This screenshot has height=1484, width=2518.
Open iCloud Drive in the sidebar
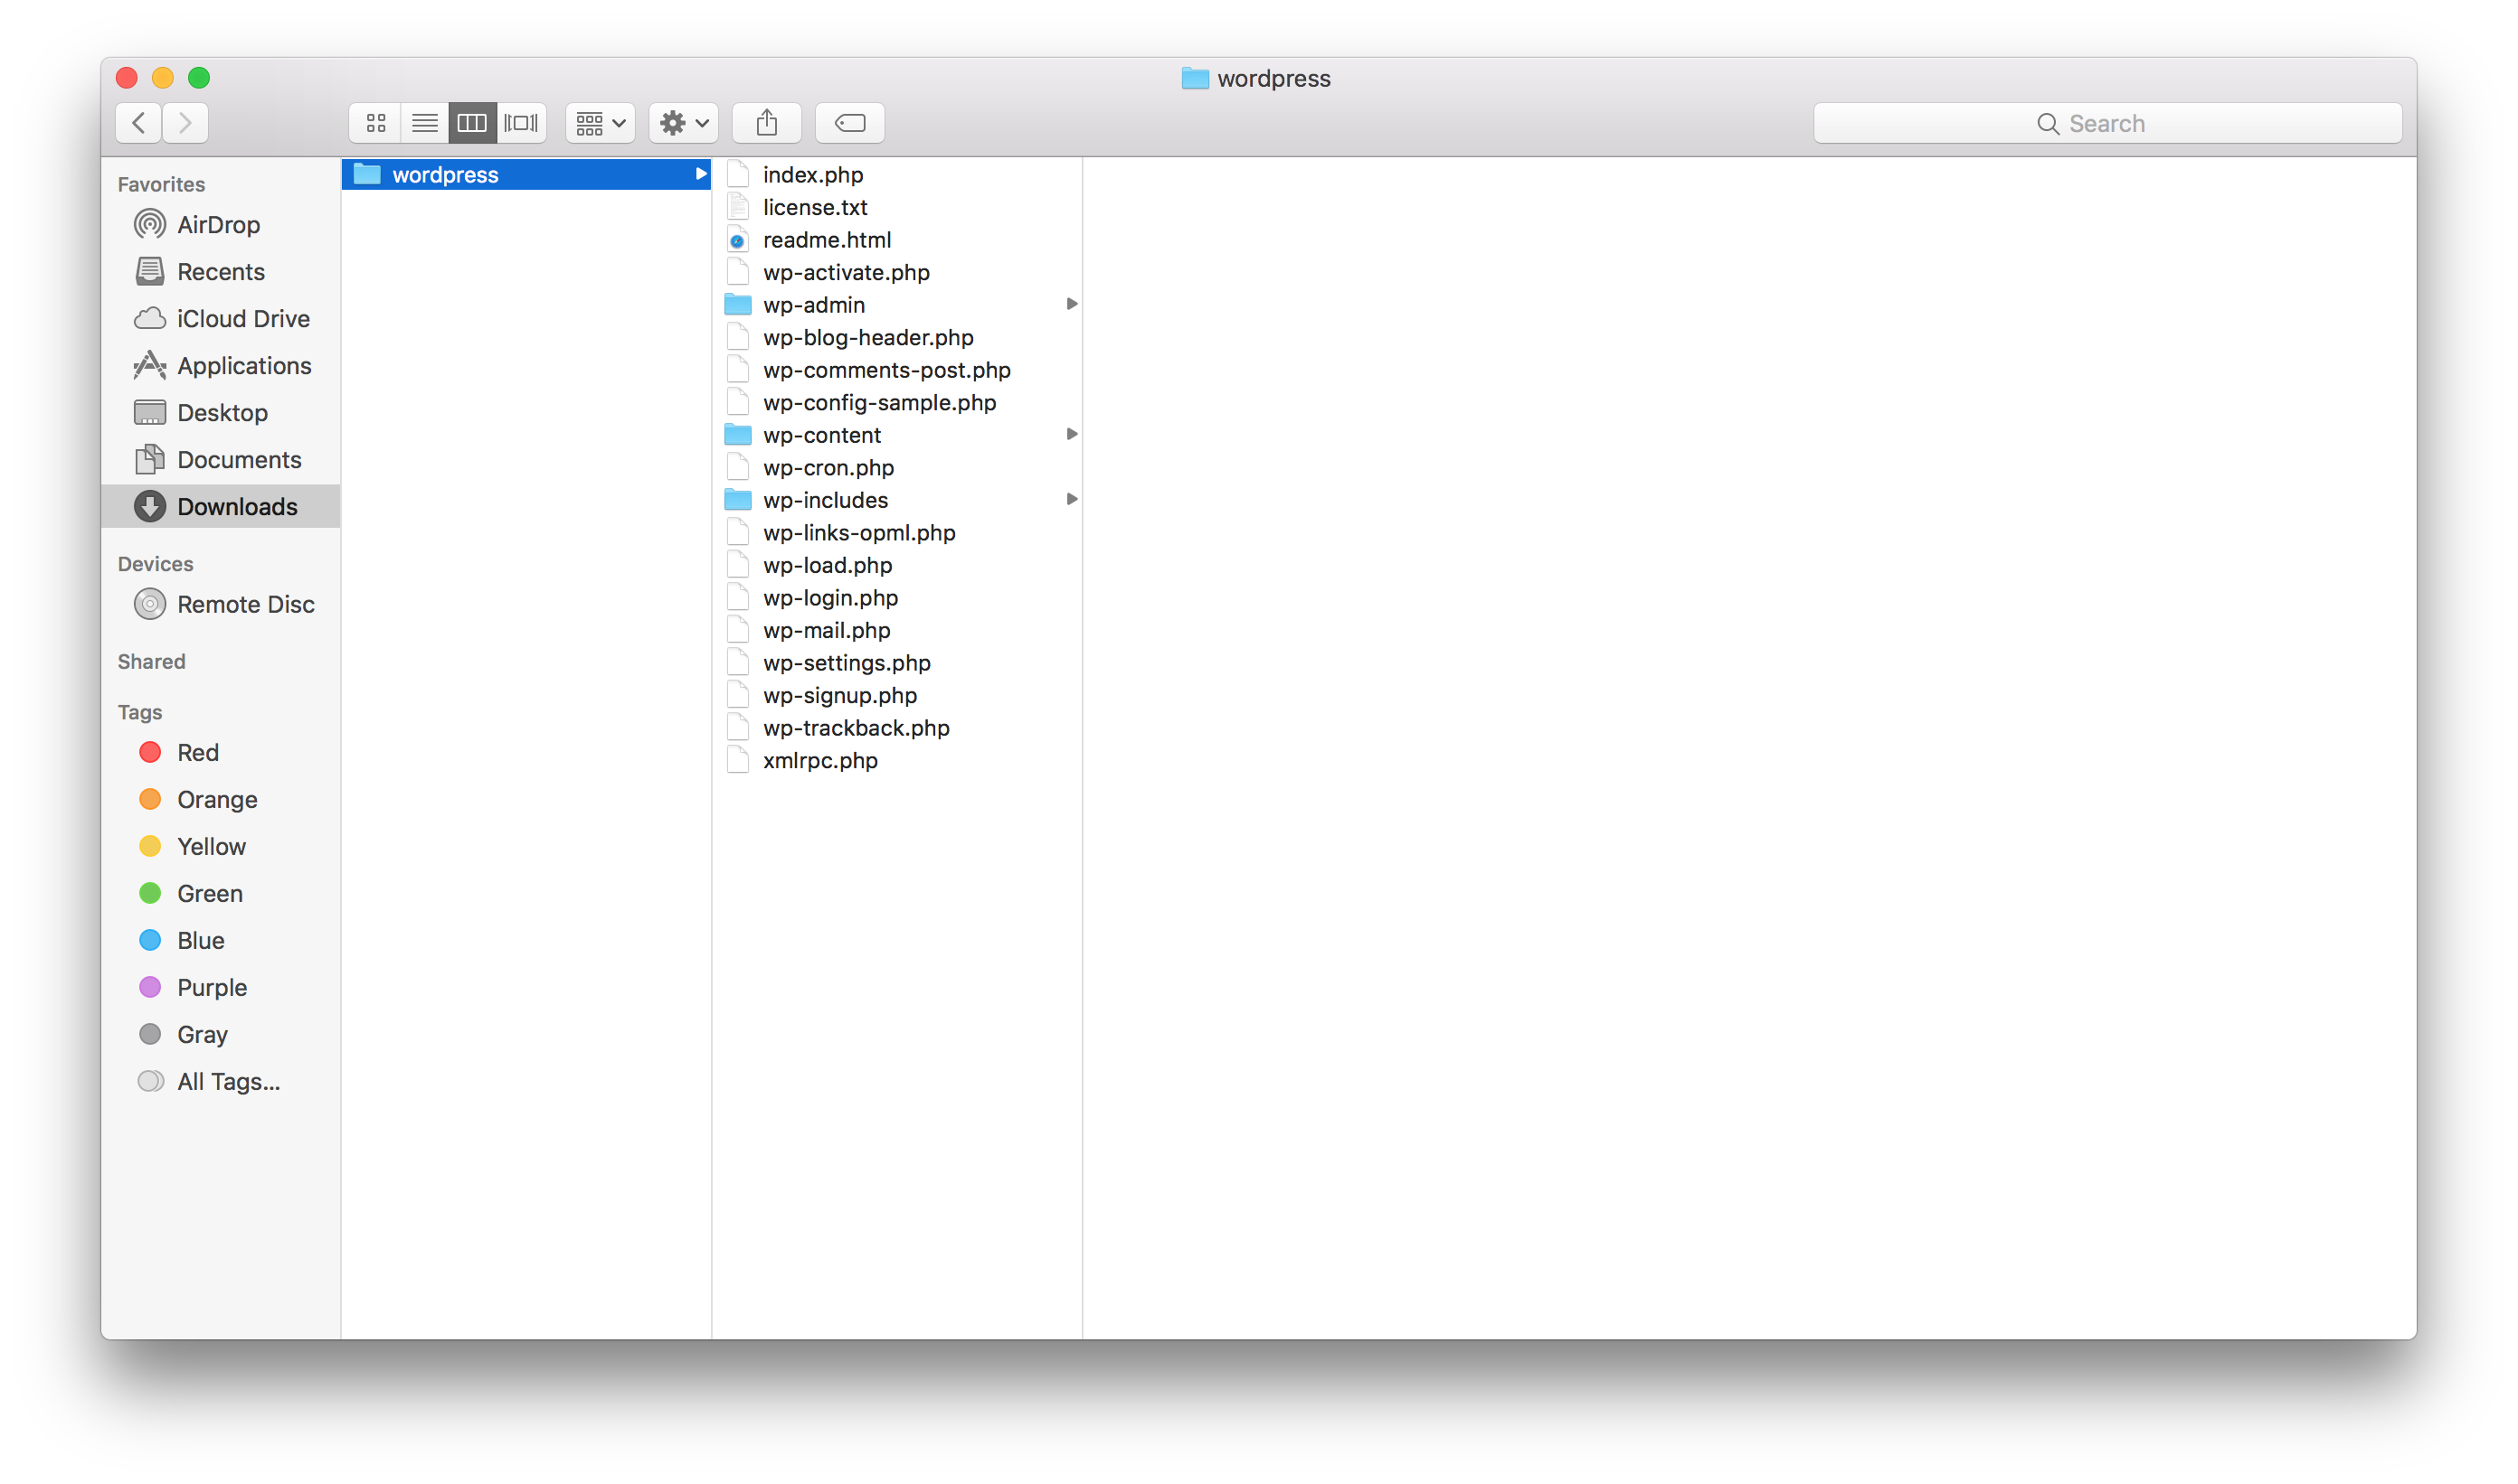[220, 319]
